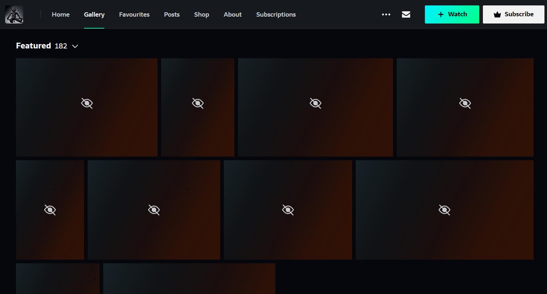This screenshot has width=547, height=294.
Task: Select the Gallery tab
Action: click(94, 14)
